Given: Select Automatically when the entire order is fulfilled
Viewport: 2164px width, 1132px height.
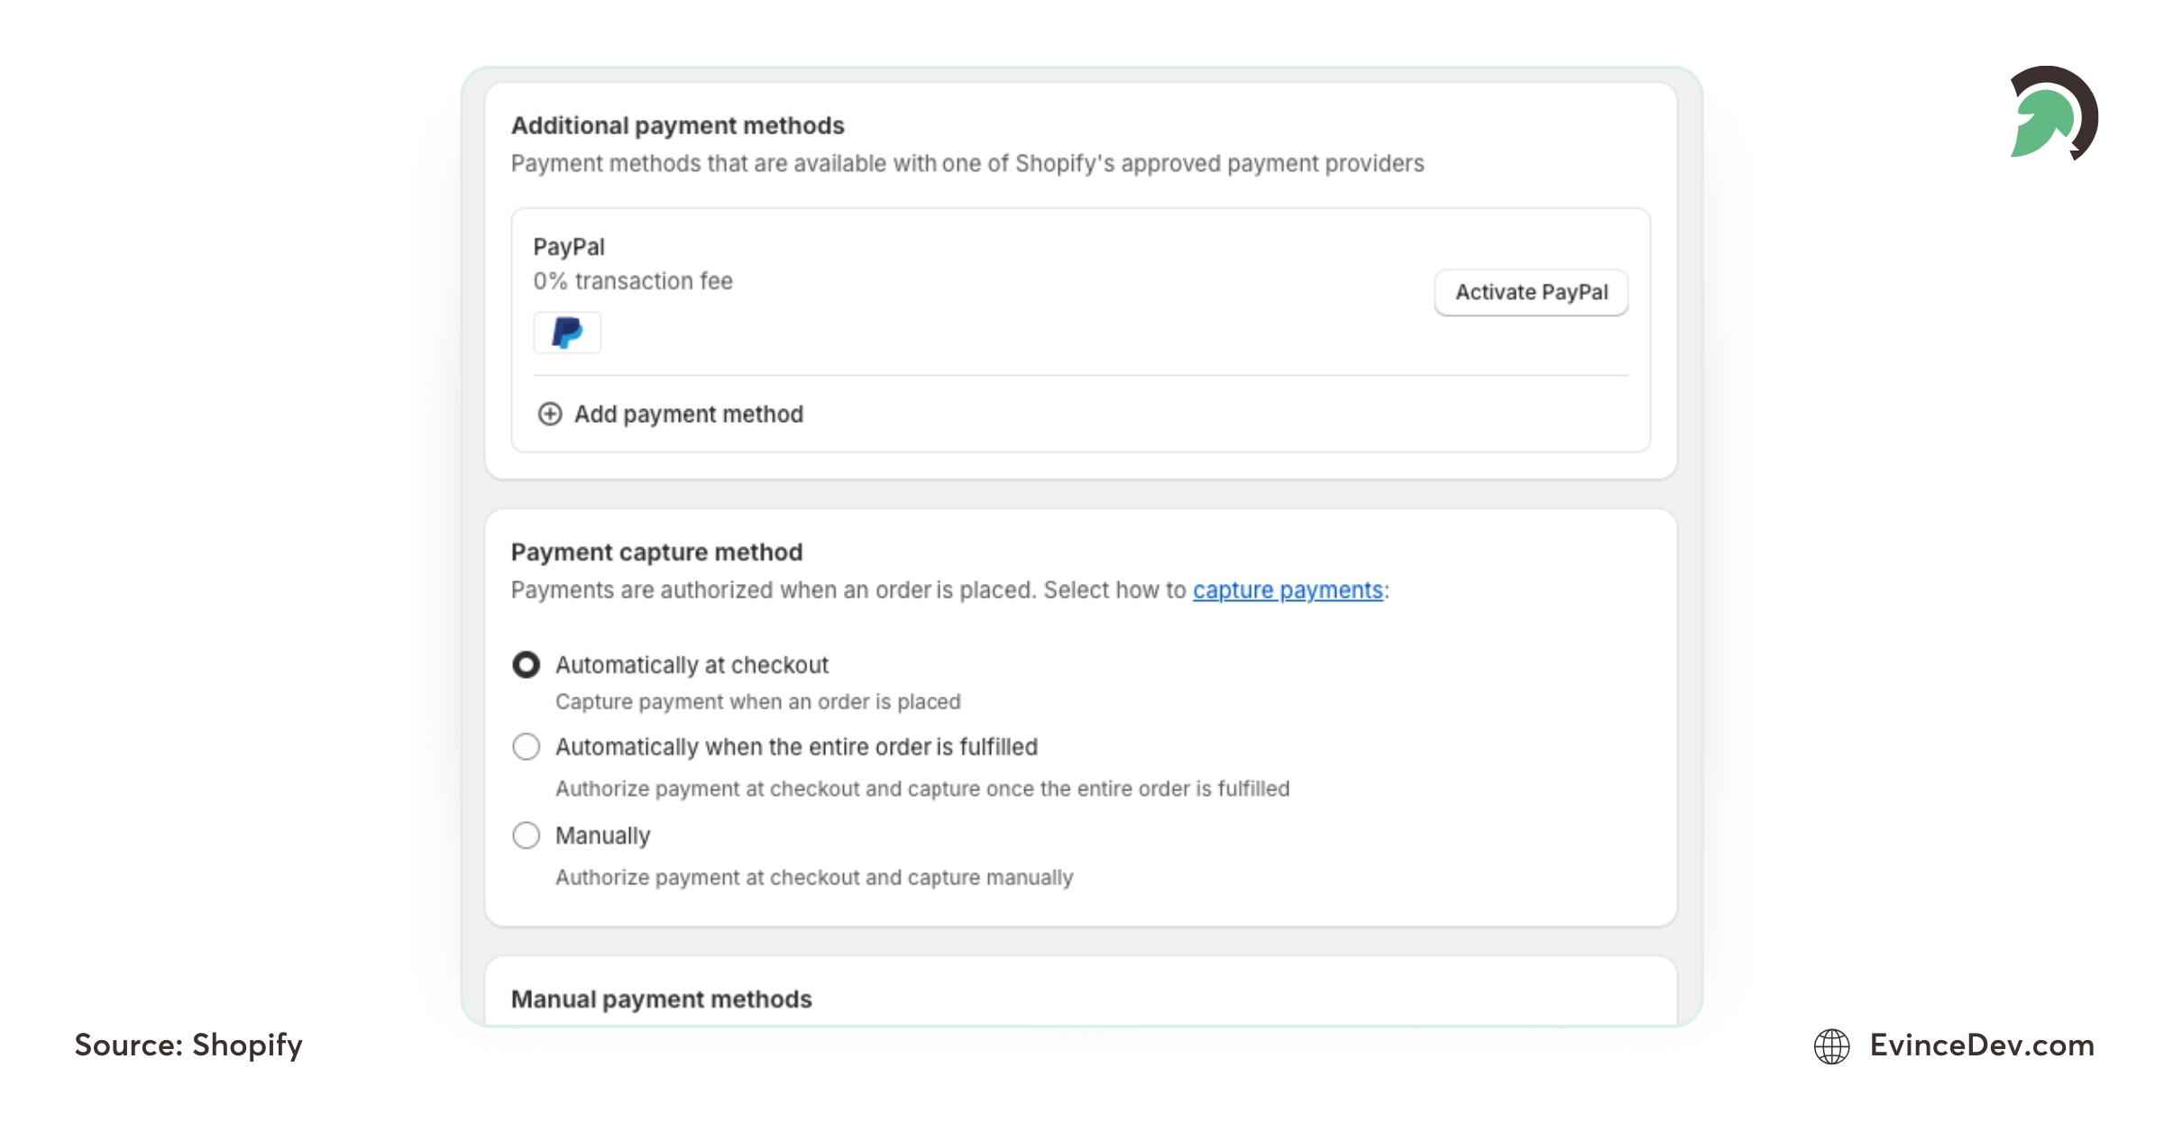Looking at the screenshot, I should click(x=527, y=747).
